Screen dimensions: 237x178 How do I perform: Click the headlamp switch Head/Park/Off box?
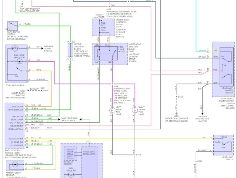click(x=223, y=143)
